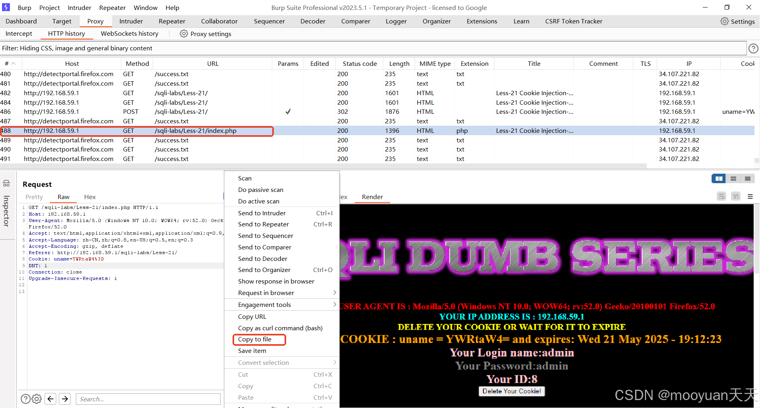Switch to combined single-pane layout view
This screenshot has height=408, width=760.
(748, 178)
